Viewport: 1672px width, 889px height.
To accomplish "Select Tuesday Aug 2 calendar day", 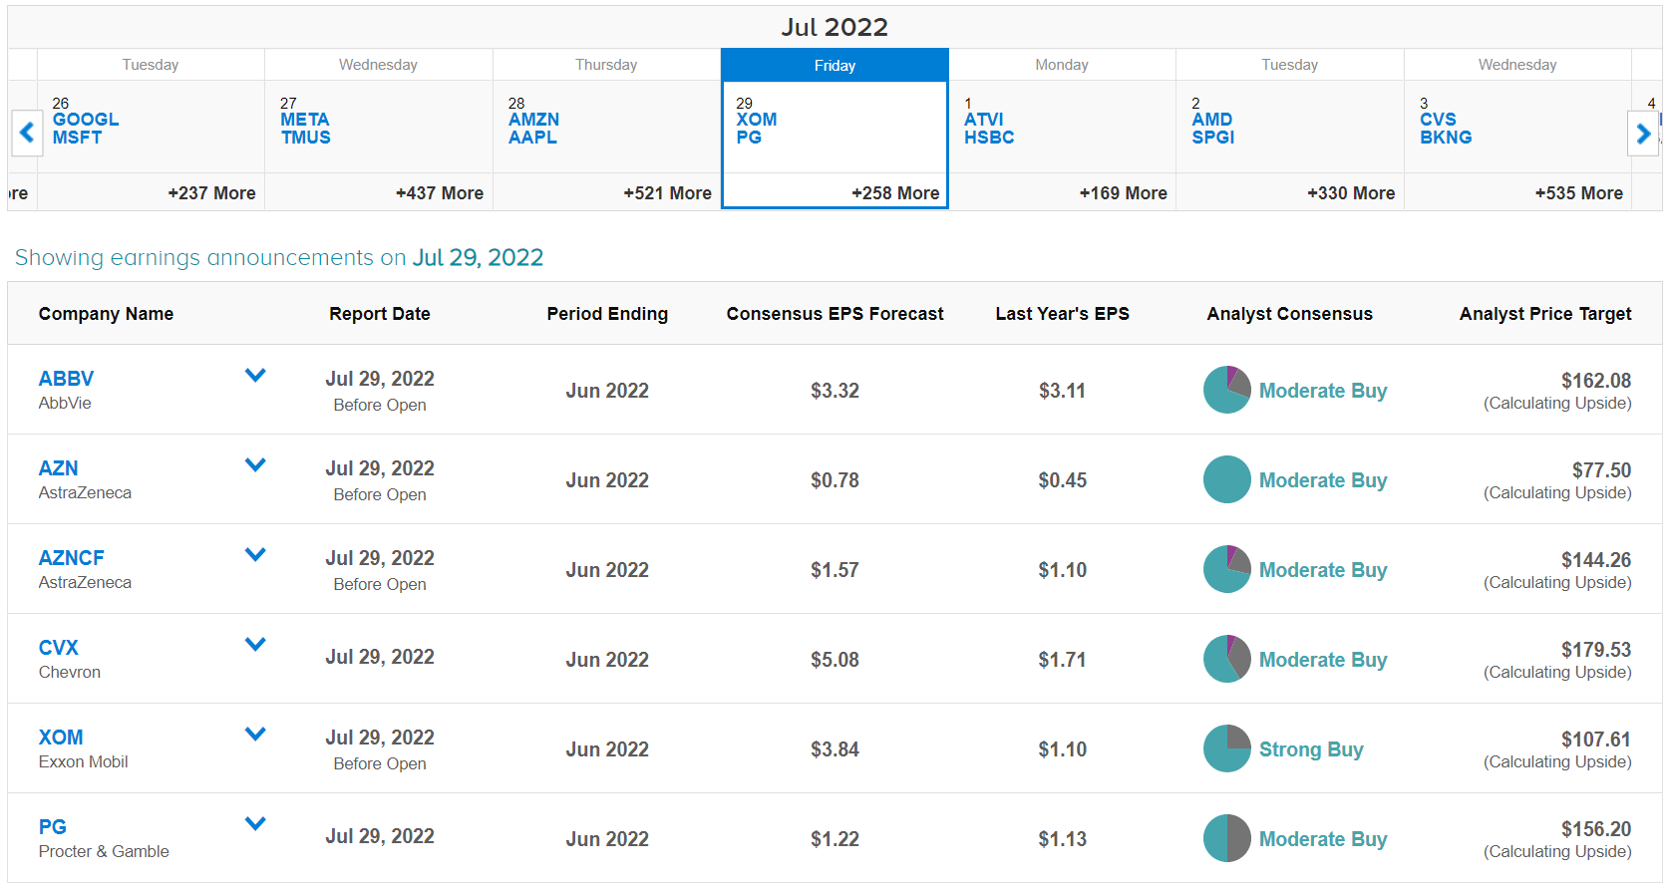I will pos(1290,130).
